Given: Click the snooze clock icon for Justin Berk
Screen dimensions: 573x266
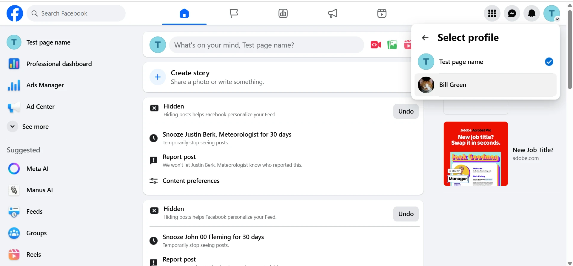Looking at the screenshot, I should click(x=153, y=138).
